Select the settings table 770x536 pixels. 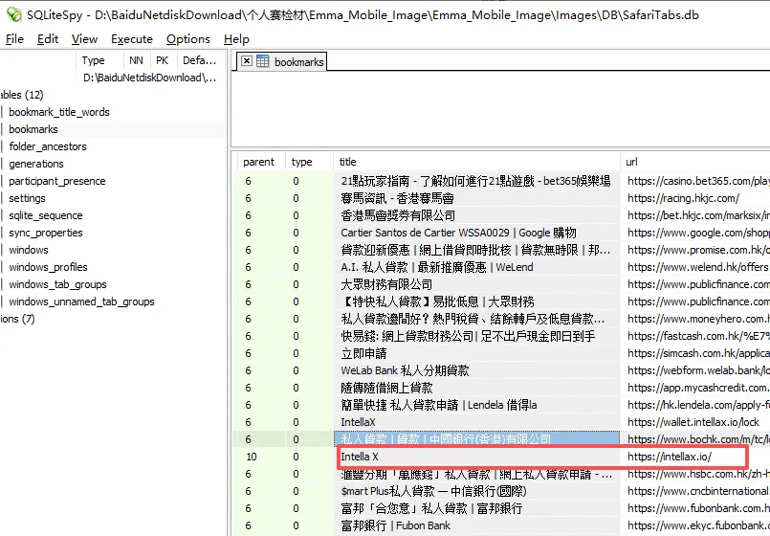coord(27,198)
